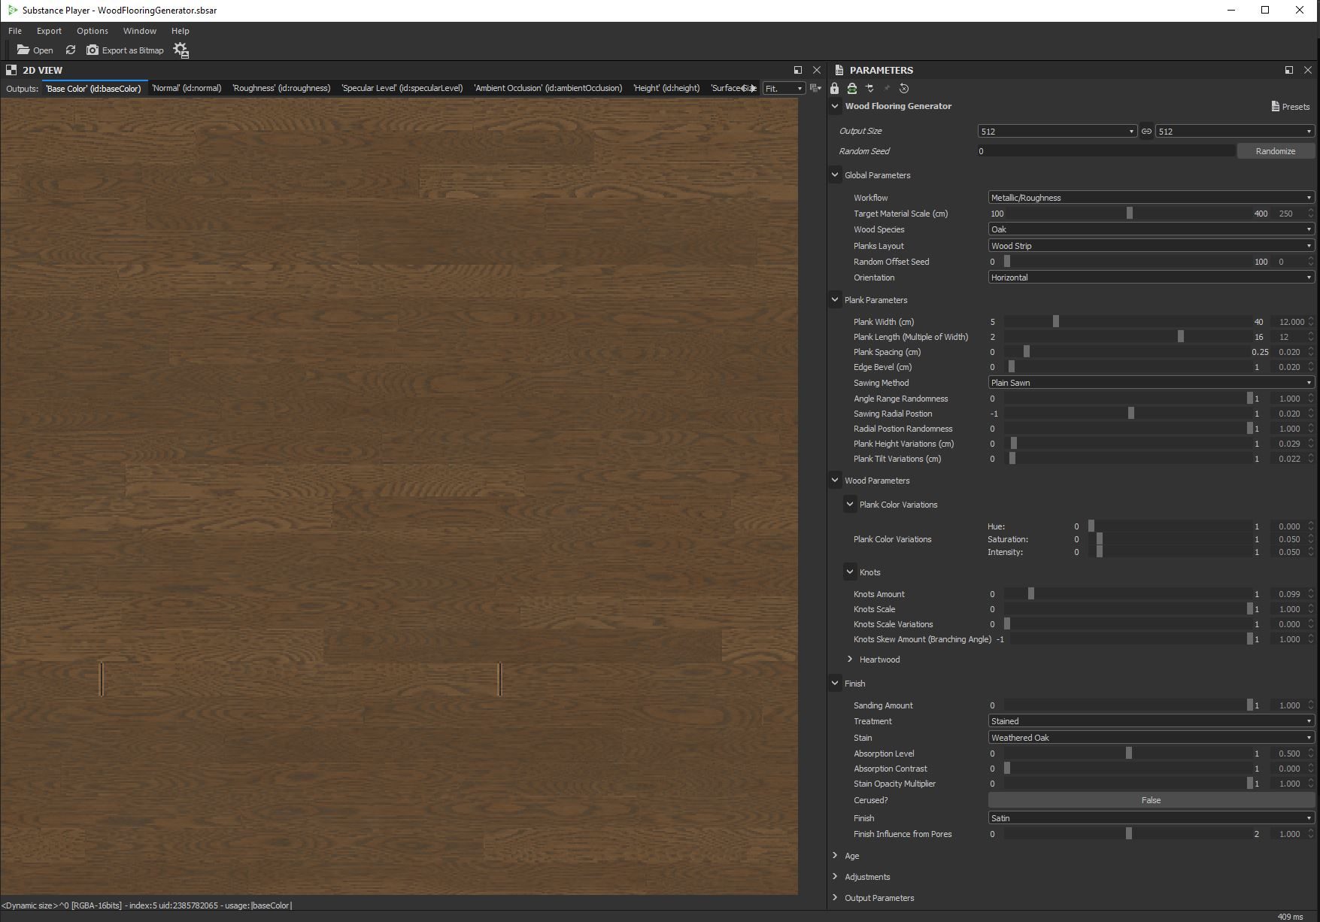The width and height of the screenshot is (1320, 922).
Task: Toggle the output size link chain
Action: point(1146,131)
